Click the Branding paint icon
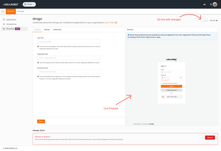 tap(4, 29)
